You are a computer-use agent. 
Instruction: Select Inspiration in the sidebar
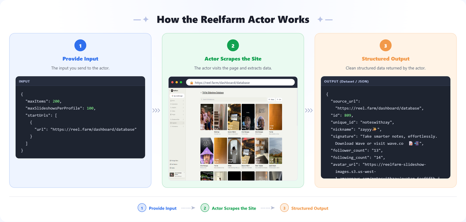(177, 123)
